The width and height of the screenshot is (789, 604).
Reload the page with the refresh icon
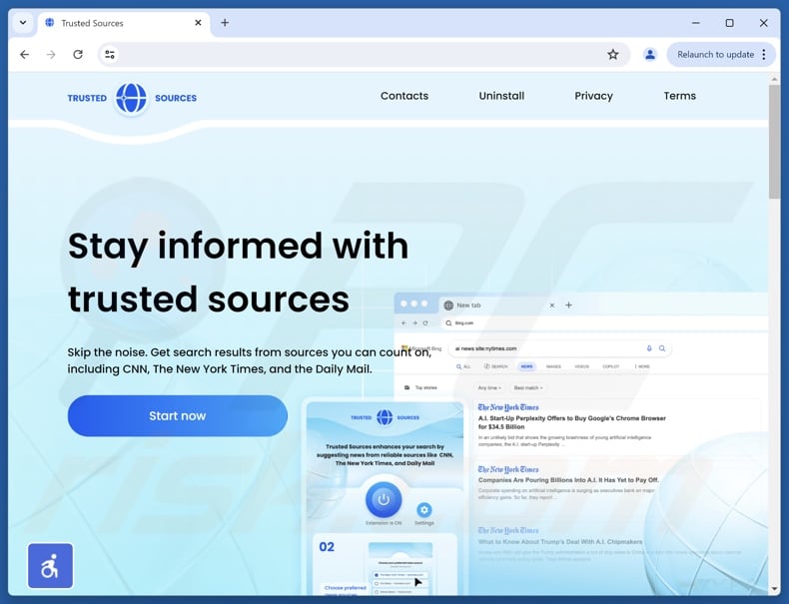coord(78,54)
